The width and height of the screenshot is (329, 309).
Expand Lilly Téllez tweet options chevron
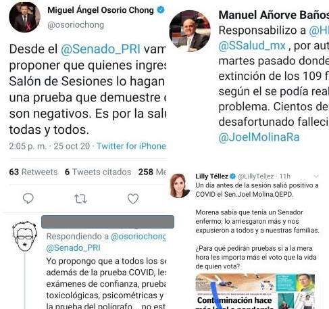click(x=316, y=176)
